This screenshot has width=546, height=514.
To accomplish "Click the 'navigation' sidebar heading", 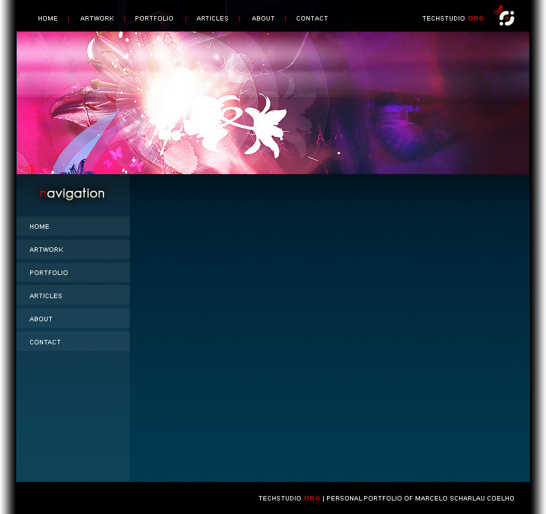I will pyautogui.click(x=72, y=193).
